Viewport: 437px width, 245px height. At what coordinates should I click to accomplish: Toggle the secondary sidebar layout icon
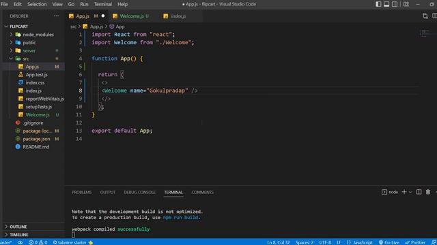point(395,4)
